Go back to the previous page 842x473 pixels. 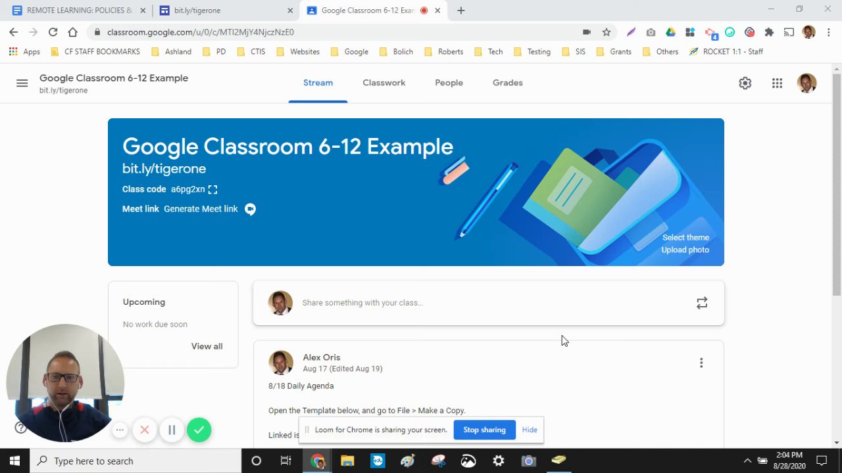click(13, 32)
